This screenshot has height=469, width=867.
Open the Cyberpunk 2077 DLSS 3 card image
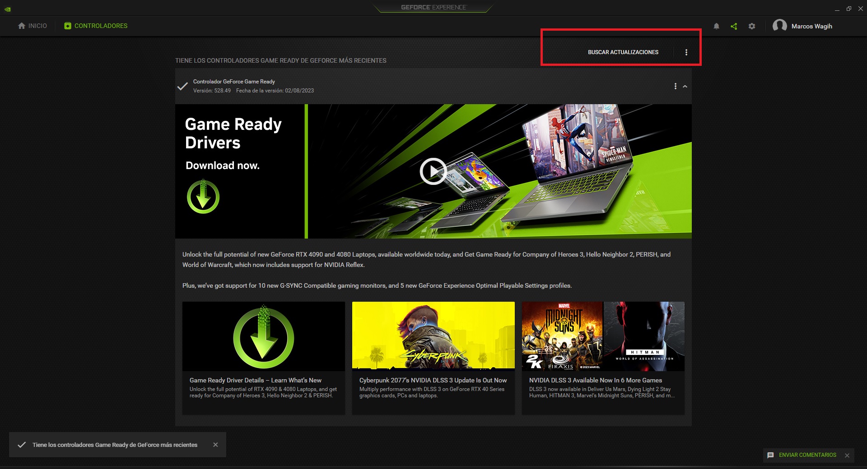pos(433,336)
